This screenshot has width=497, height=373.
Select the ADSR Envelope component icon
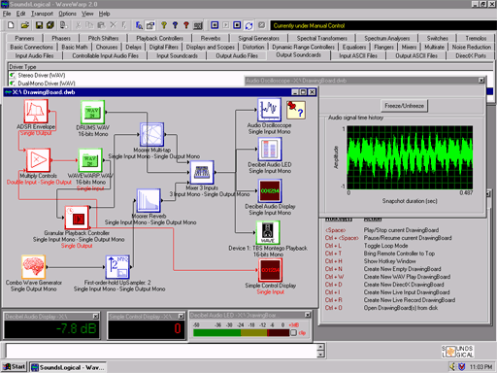click(36, 111)
